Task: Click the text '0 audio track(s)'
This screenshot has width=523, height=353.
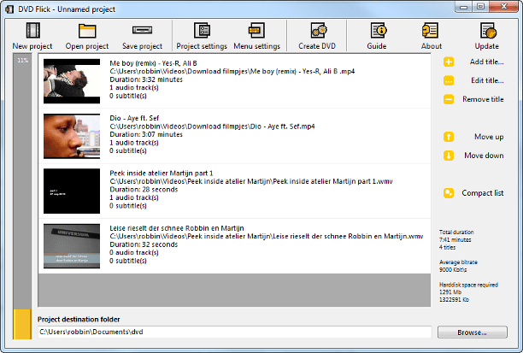Action: pyautogui.click(x=134, y=253)
